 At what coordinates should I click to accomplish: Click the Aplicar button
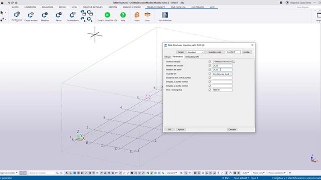tap(181, 129)
